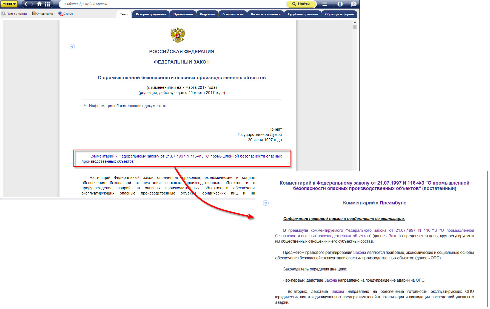Image resolution: width=490 pixels, height=309 pixels.
Task: Switch to История документа tab
Action: 151,14
